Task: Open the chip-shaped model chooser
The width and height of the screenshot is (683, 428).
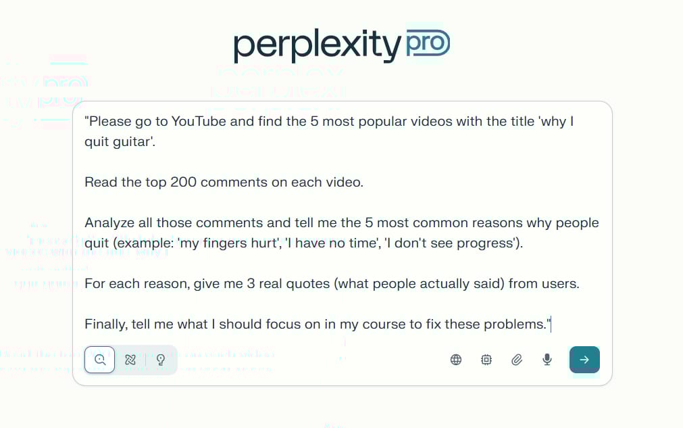Action: 486,360
